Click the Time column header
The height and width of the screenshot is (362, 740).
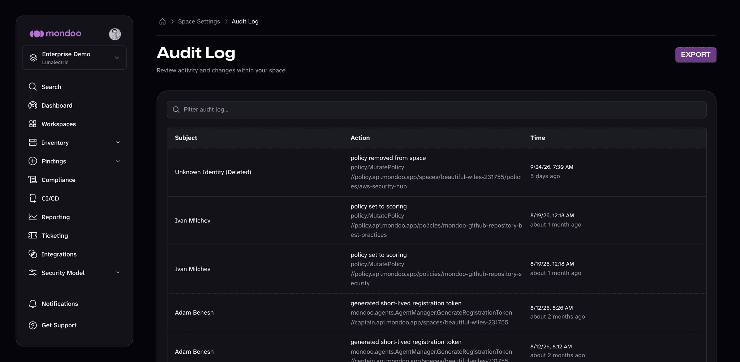tap(538, 138)
